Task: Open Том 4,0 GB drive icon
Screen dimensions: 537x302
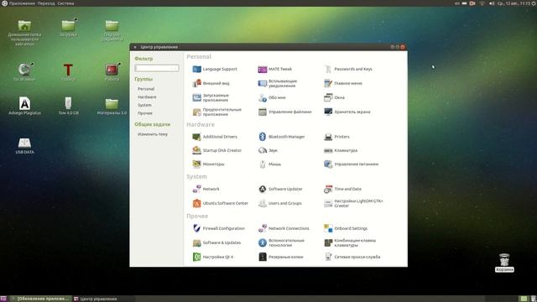Action: click(68, 106)
